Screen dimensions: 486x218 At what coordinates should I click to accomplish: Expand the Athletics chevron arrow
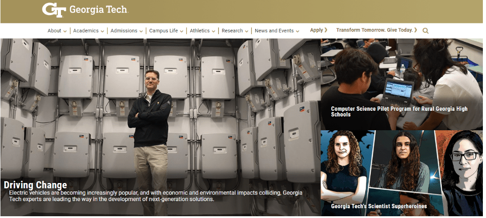point(213,31)
